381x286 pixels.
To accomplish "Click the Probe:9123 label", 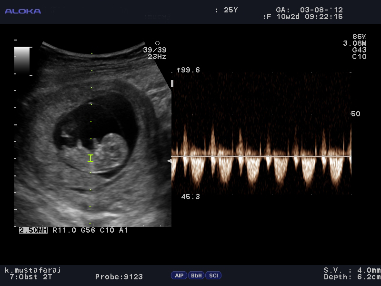I will pyautogui.click(x=119, y=277).
